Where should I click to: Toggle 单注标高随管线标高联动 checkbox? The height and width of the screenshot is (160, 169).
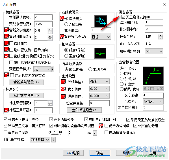point(11,63)
